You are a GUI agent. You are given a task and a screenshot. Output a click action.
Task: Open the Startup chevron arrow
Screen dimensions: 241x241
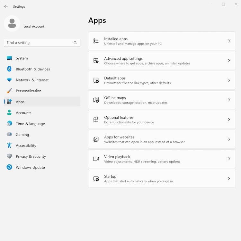[x=229, y=179]
